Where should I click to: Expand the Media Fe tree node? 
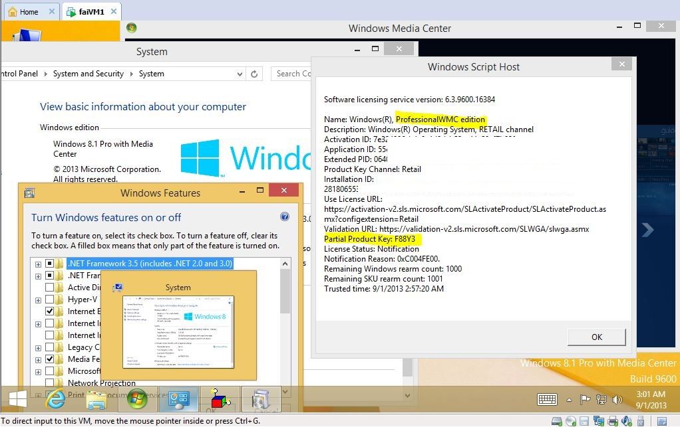click(x=38, y=360)
